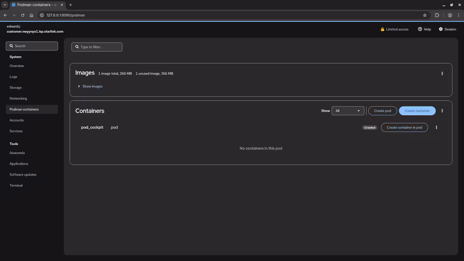The width and height of the screenshot is (464, 261).
Task: Open the Help menu
Action: click(x=424, y=29)
